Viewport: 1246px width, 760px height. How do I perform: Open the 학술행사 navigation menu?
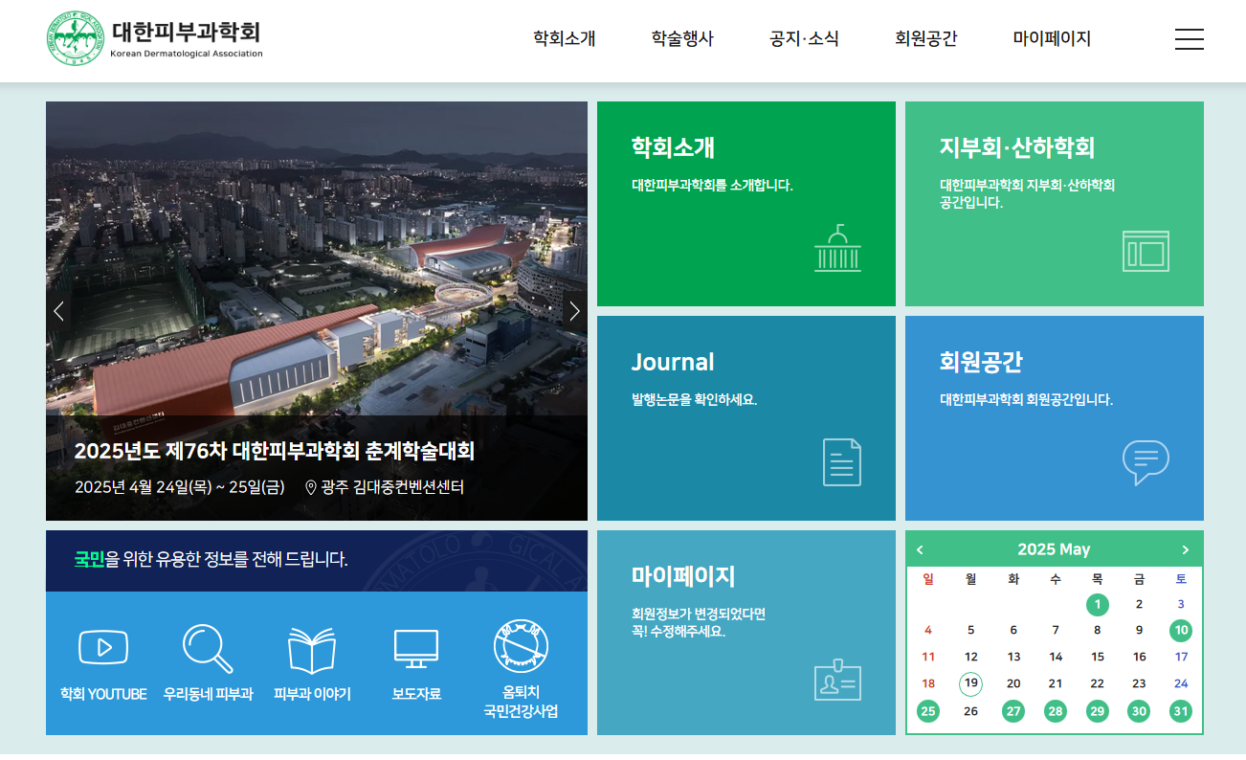(x=681, y=39)
